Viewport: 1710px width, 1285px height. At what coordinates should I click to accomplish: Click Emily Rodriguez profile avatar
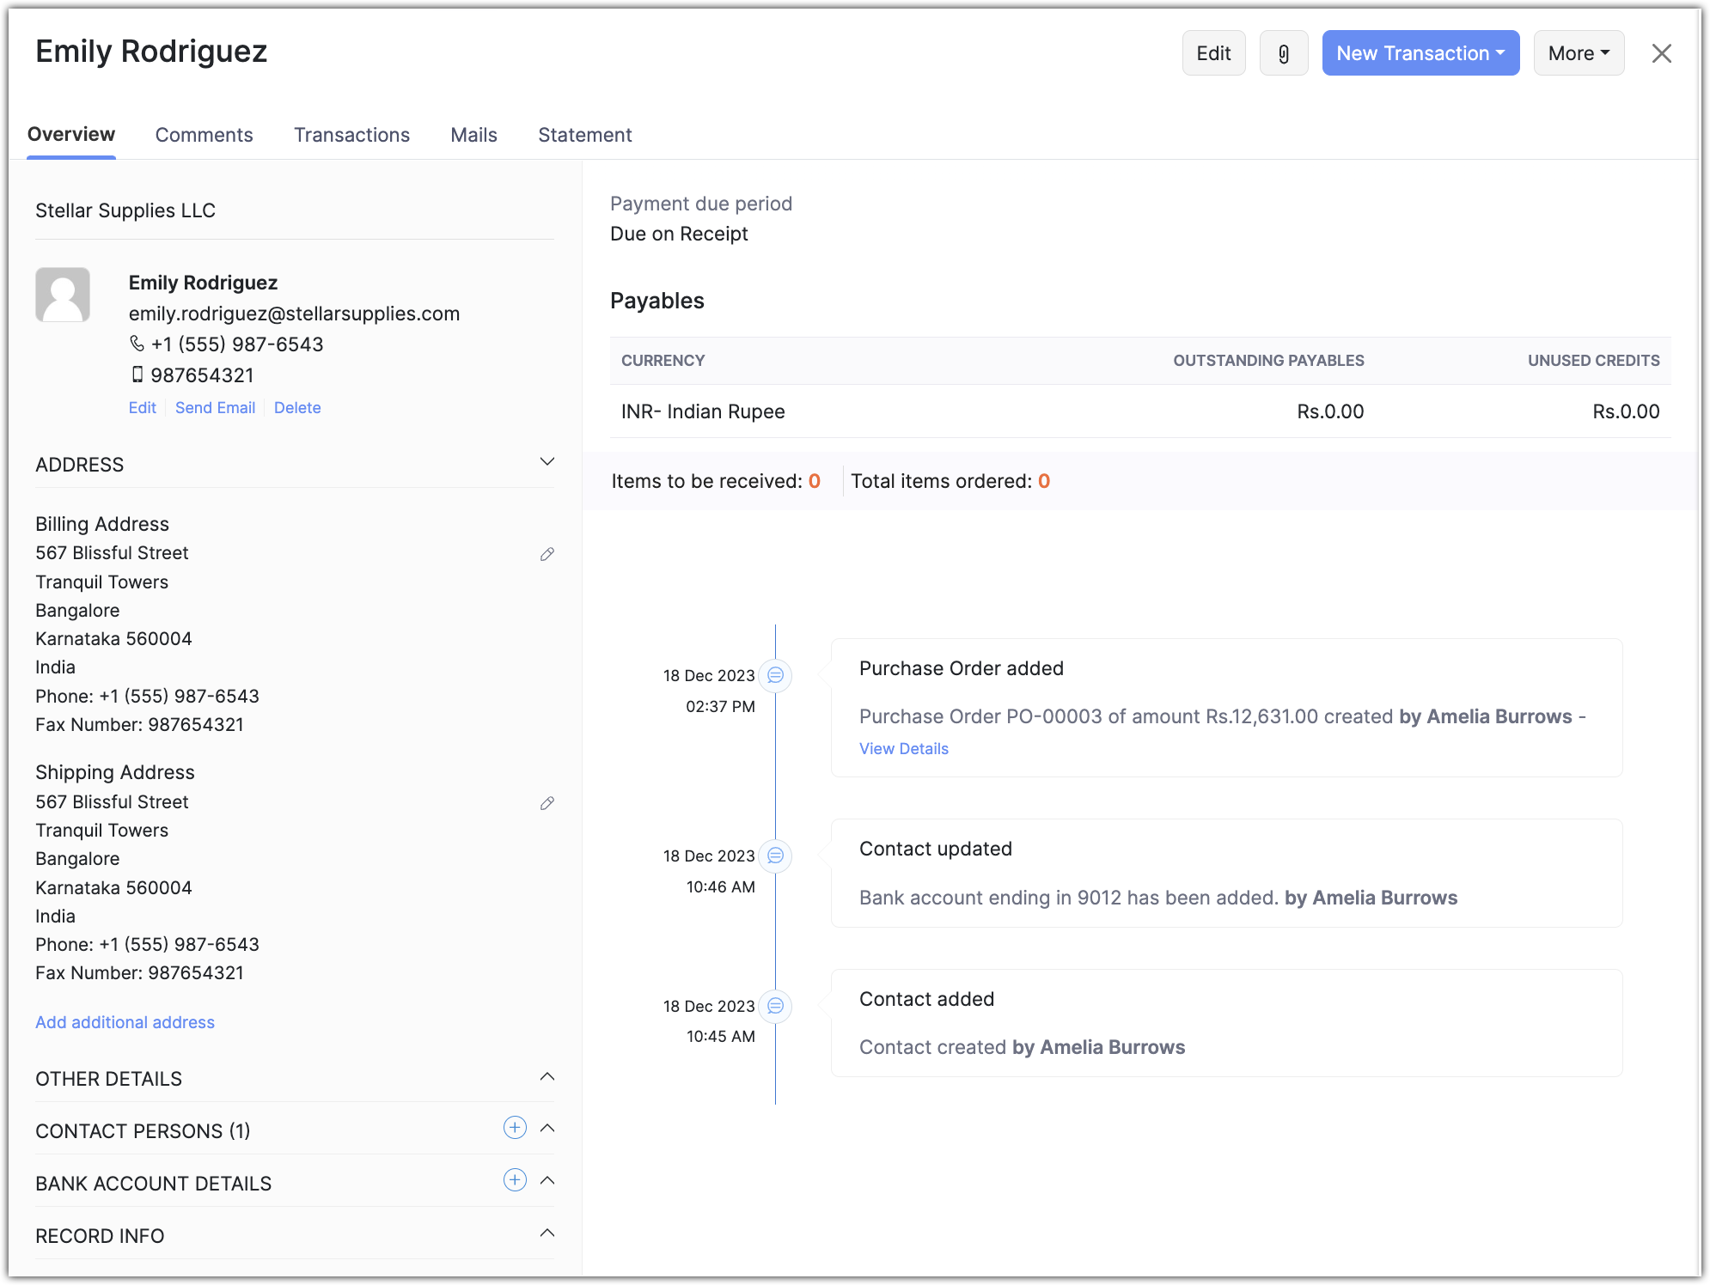coord(63,295)
